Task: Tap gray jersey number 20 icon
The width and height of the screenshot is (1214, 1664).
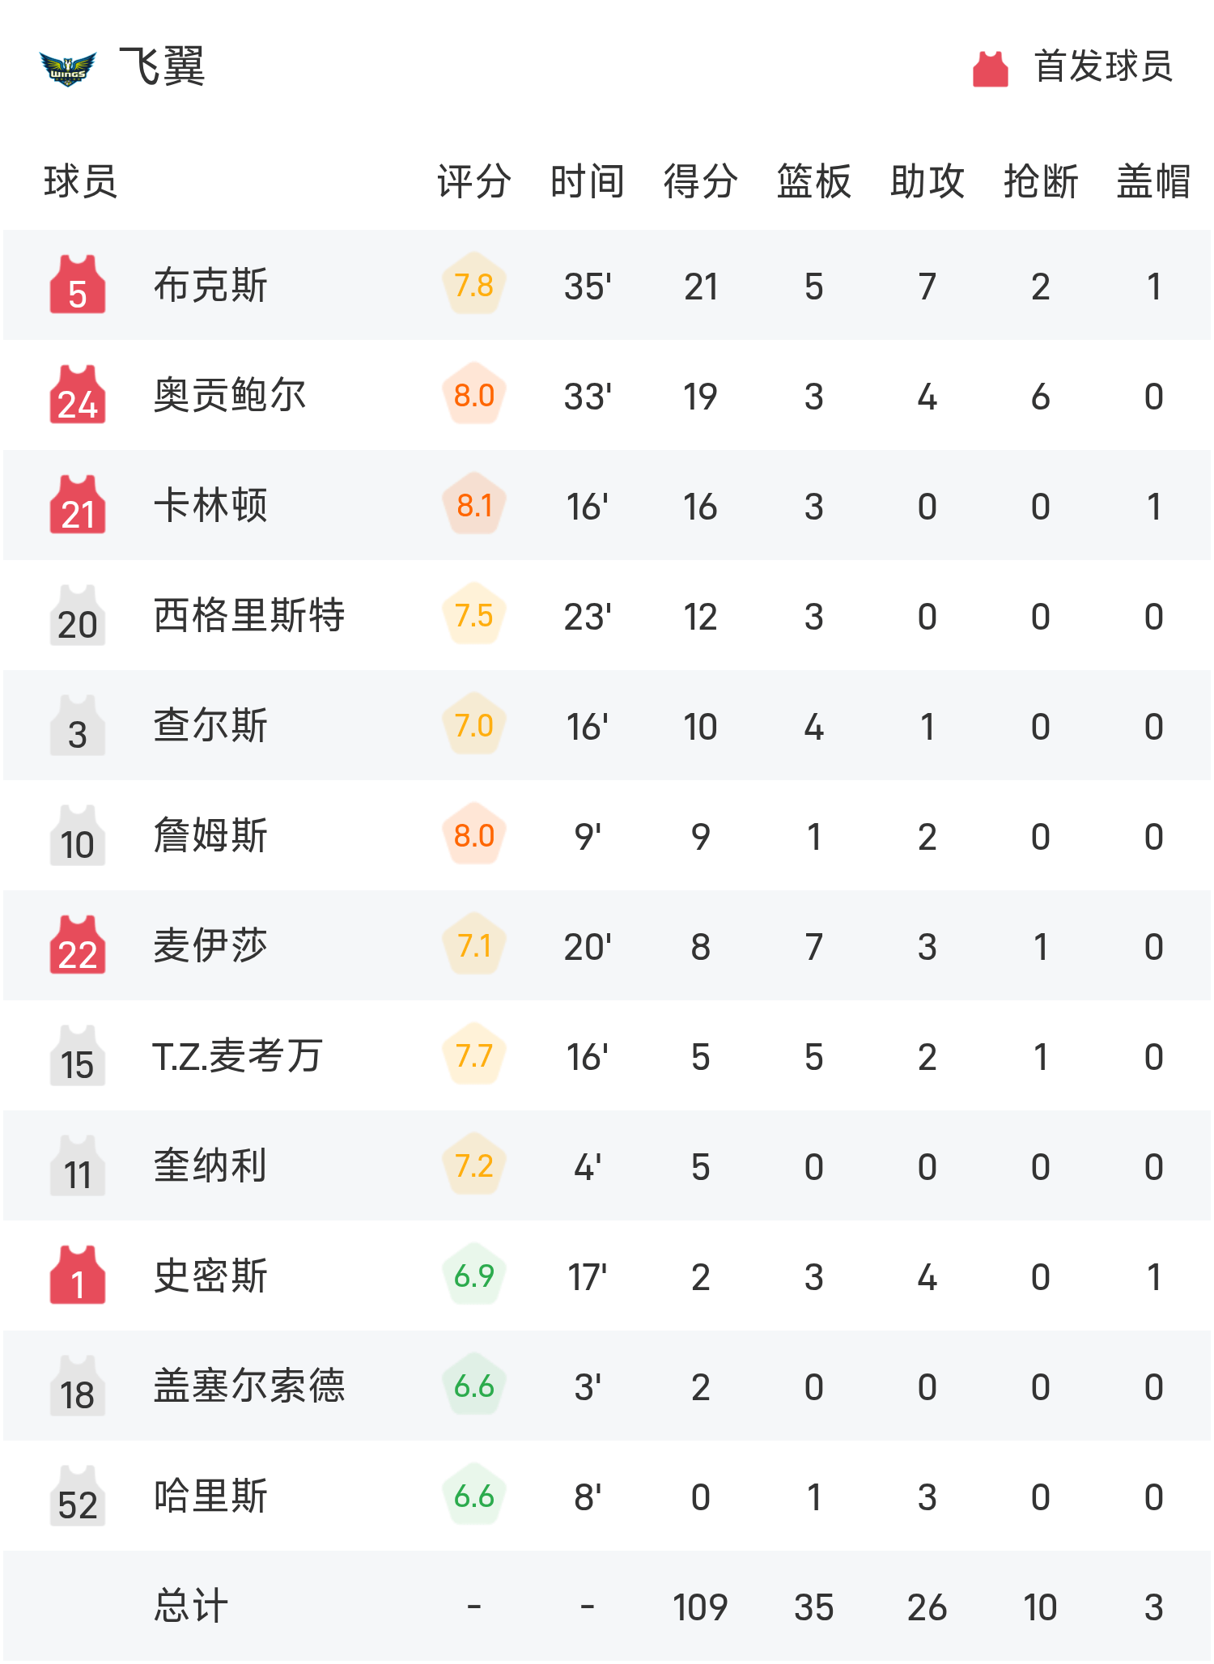Action: [78, 615]
